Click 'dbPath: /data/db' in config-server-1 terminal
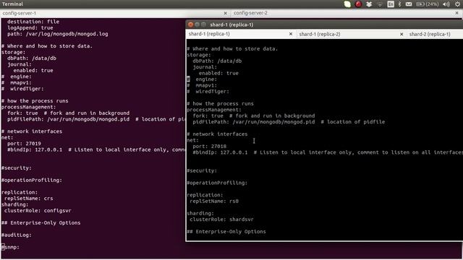 (x=32, y=58)
